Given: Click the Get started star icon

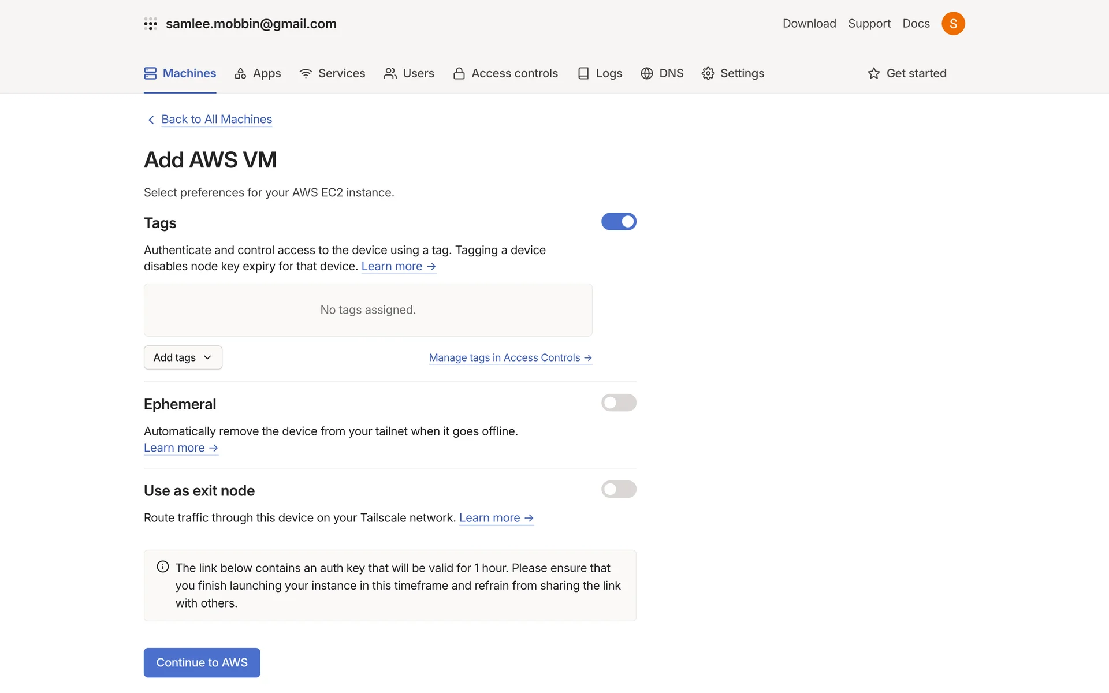Looking at the screenshot, I should pyautogui.click(x=873, y=73).
